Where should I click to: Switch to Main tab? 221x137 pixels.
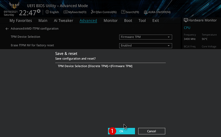43,21
